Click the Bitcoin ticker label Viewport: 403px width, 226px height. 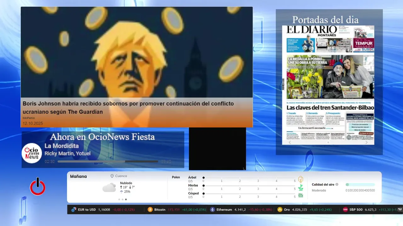[x=160, y=210]
